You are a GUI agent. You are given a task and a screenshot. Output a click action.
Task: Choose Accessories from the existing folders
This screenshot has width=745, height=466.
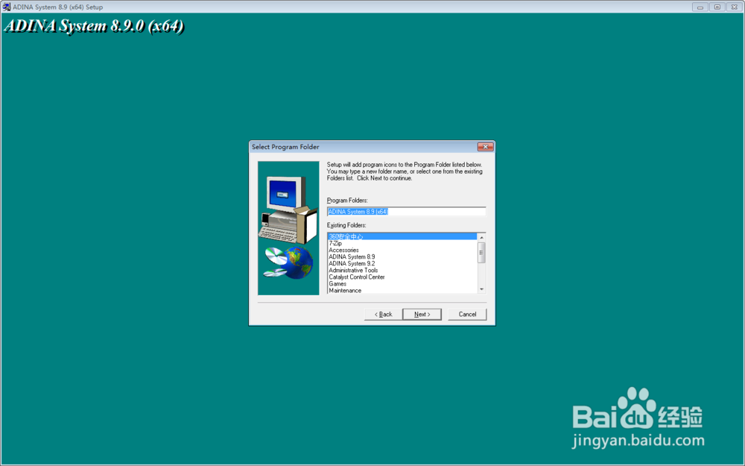point(402,250)
